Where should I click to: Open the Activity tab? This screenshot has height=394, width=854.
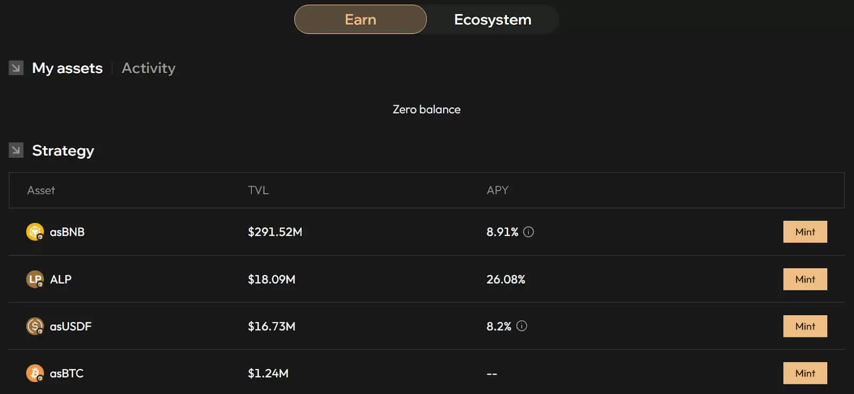(x=148, y=68)
